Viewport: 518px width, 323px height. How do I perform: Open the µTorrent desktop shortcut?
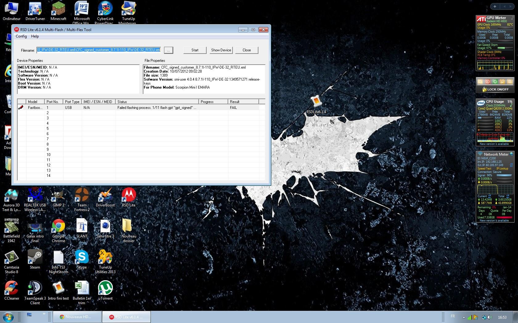105,291
